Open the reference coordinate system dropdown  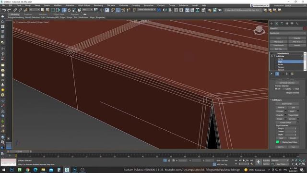coord(87,10)
